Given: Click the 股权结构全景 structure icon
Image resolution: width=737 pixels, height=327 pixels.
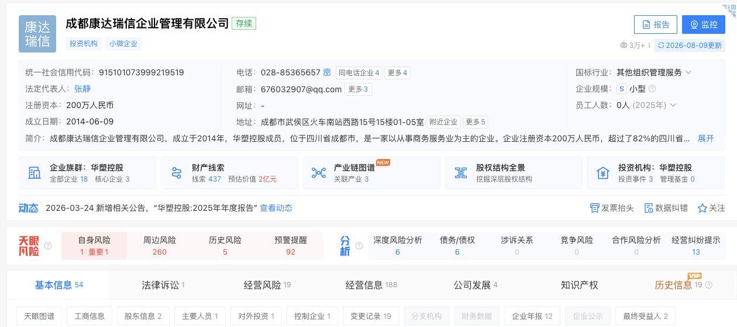Looking at the screenshot, I should point(461,172).
